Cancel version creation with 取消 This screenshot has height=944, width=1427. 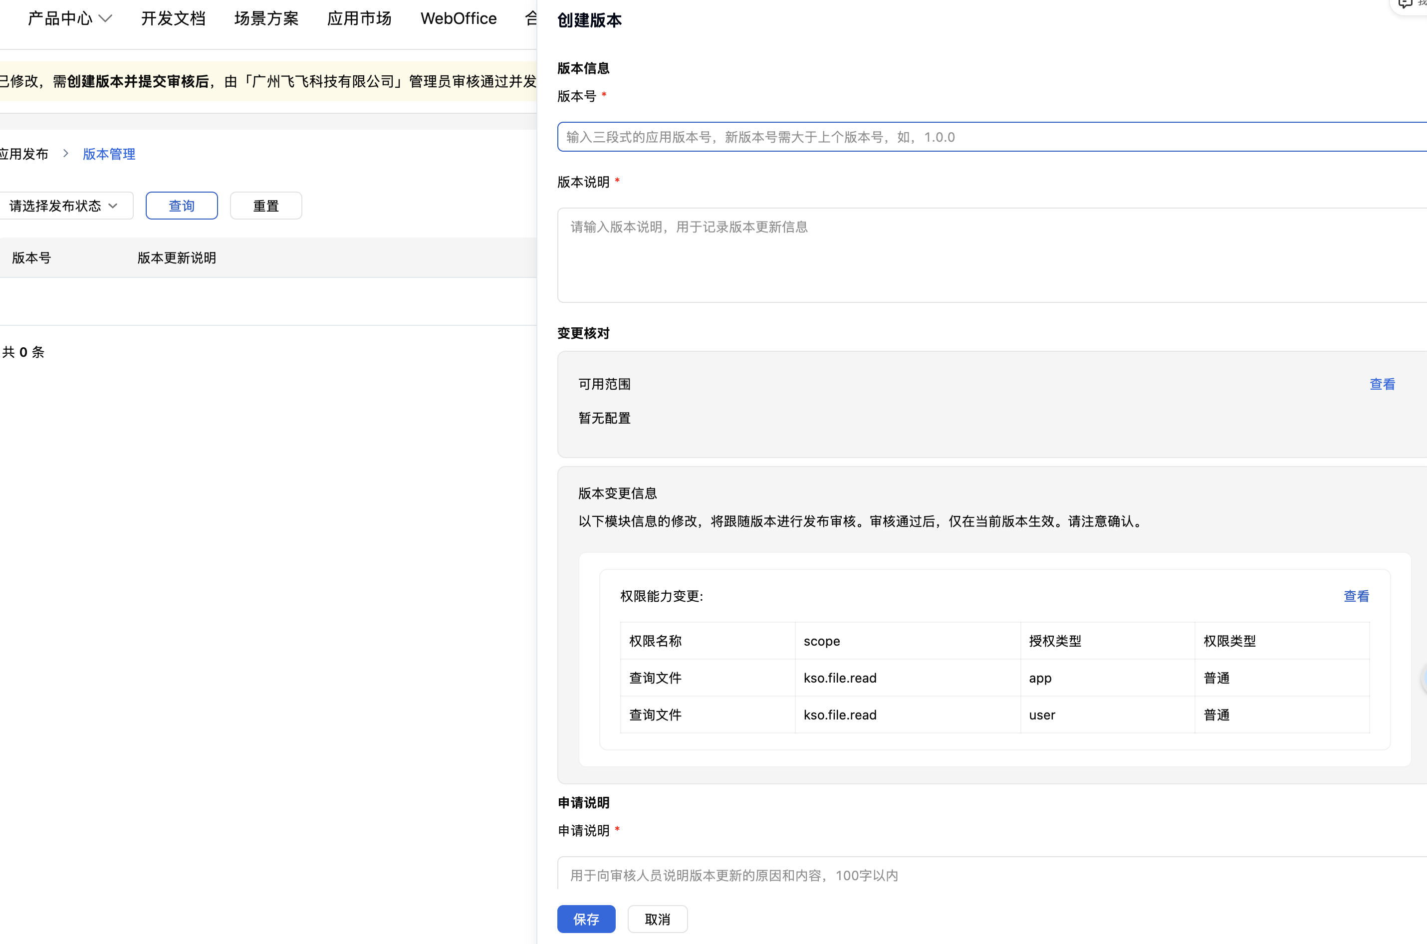[658, 919]
